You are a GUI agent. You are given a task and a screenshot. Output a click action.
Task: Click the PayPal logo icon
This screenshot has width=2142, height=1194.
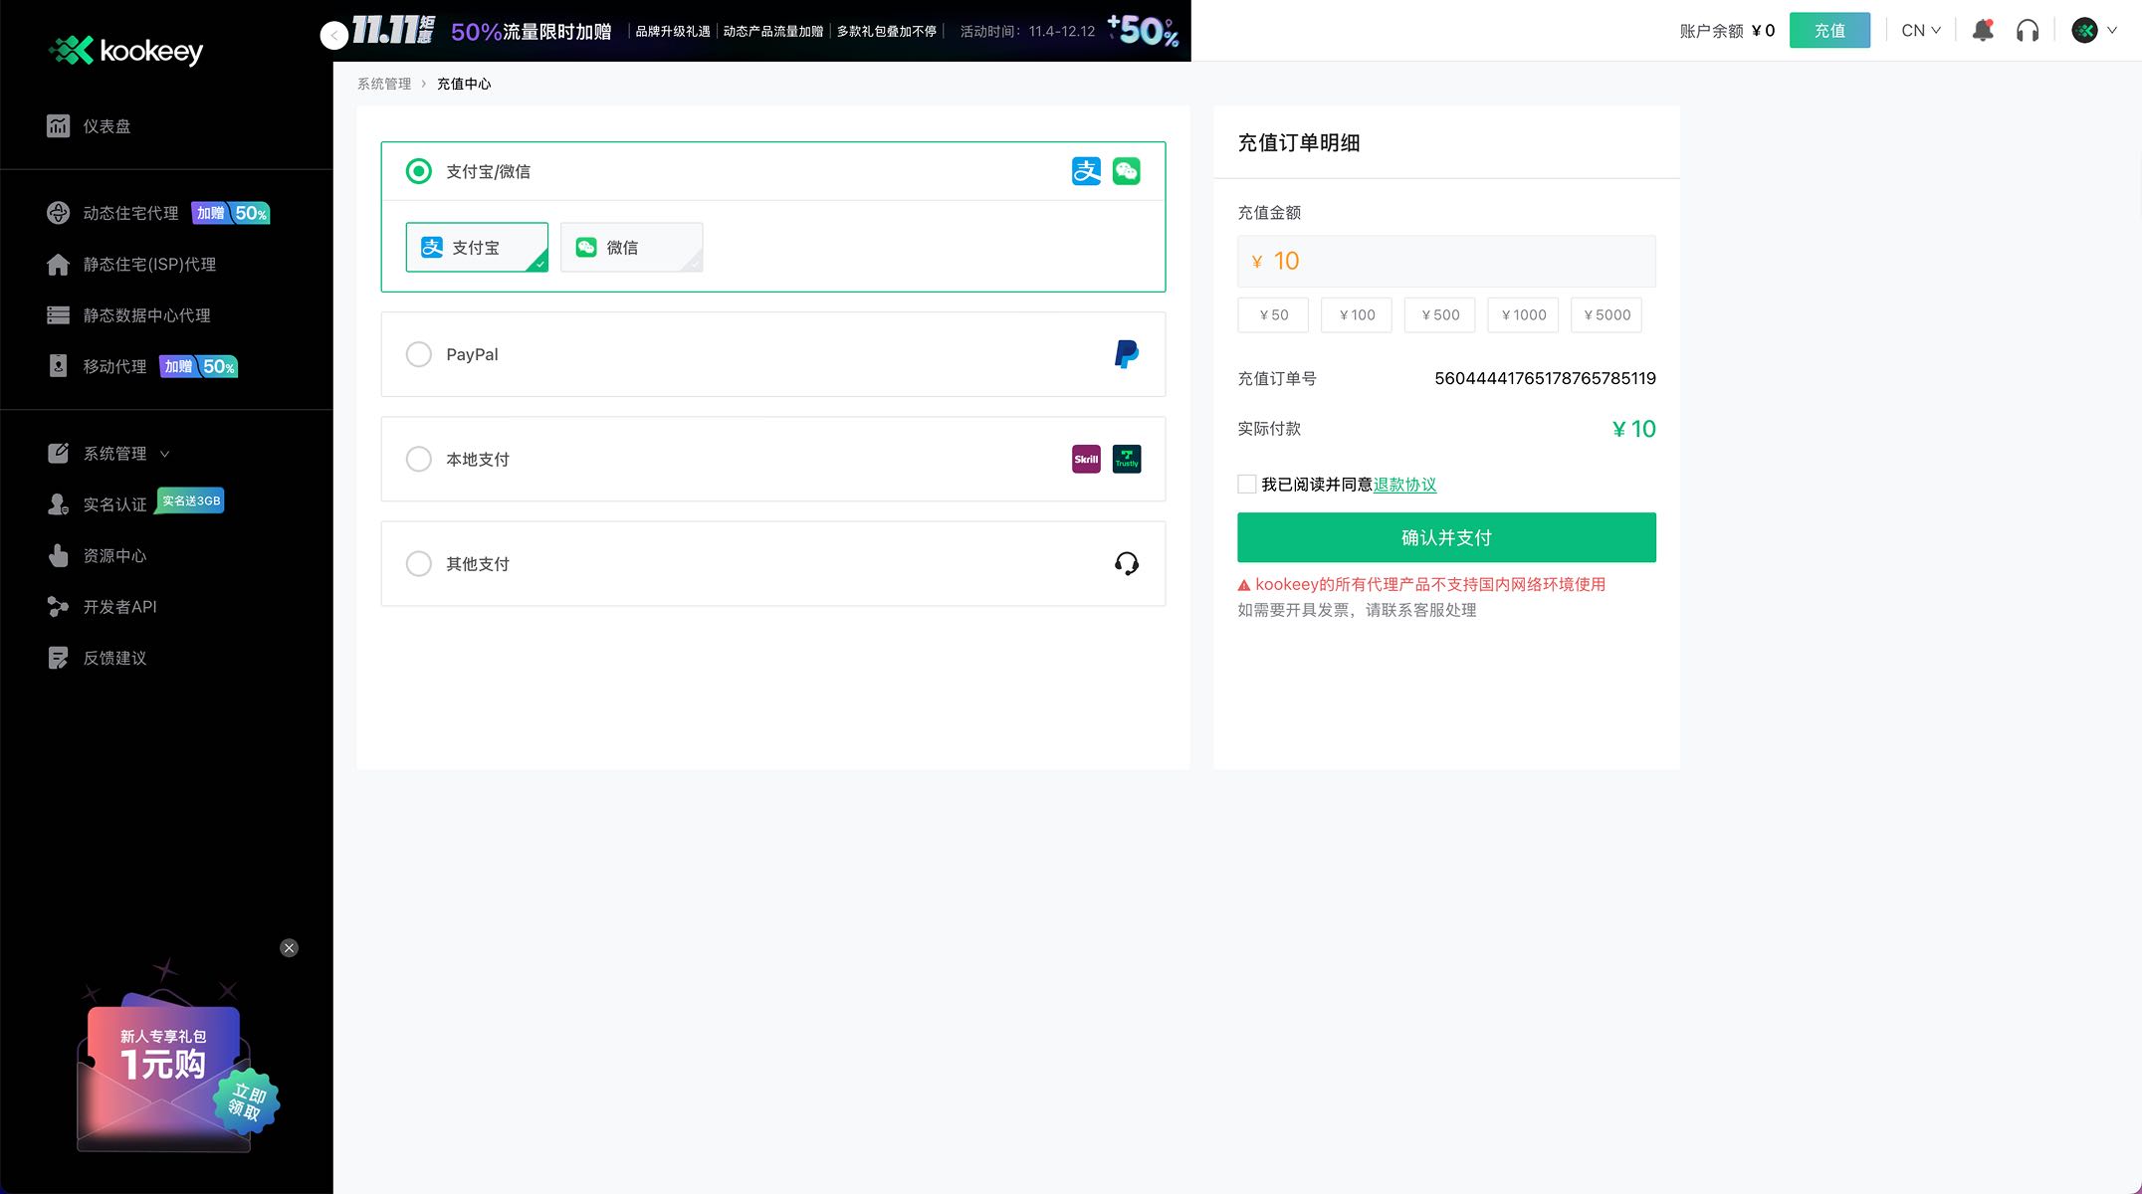(x=1126, y=354)
